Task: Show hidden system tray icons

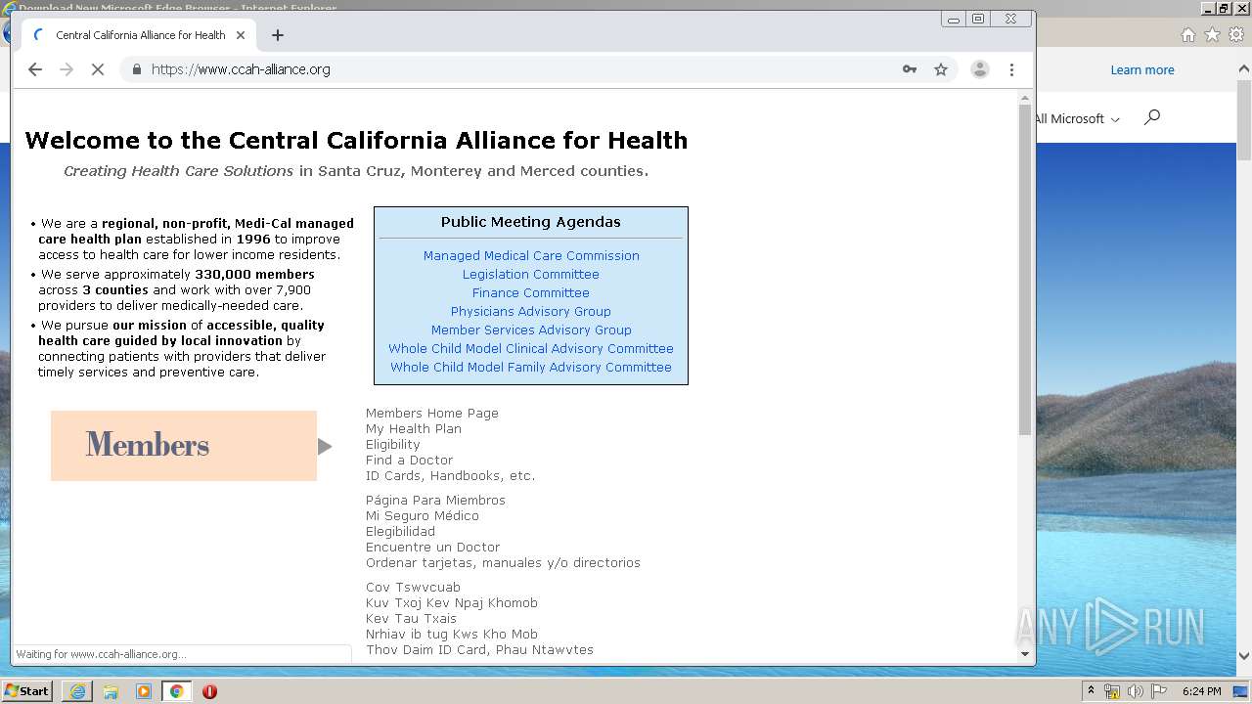Action: [1091, 691]
